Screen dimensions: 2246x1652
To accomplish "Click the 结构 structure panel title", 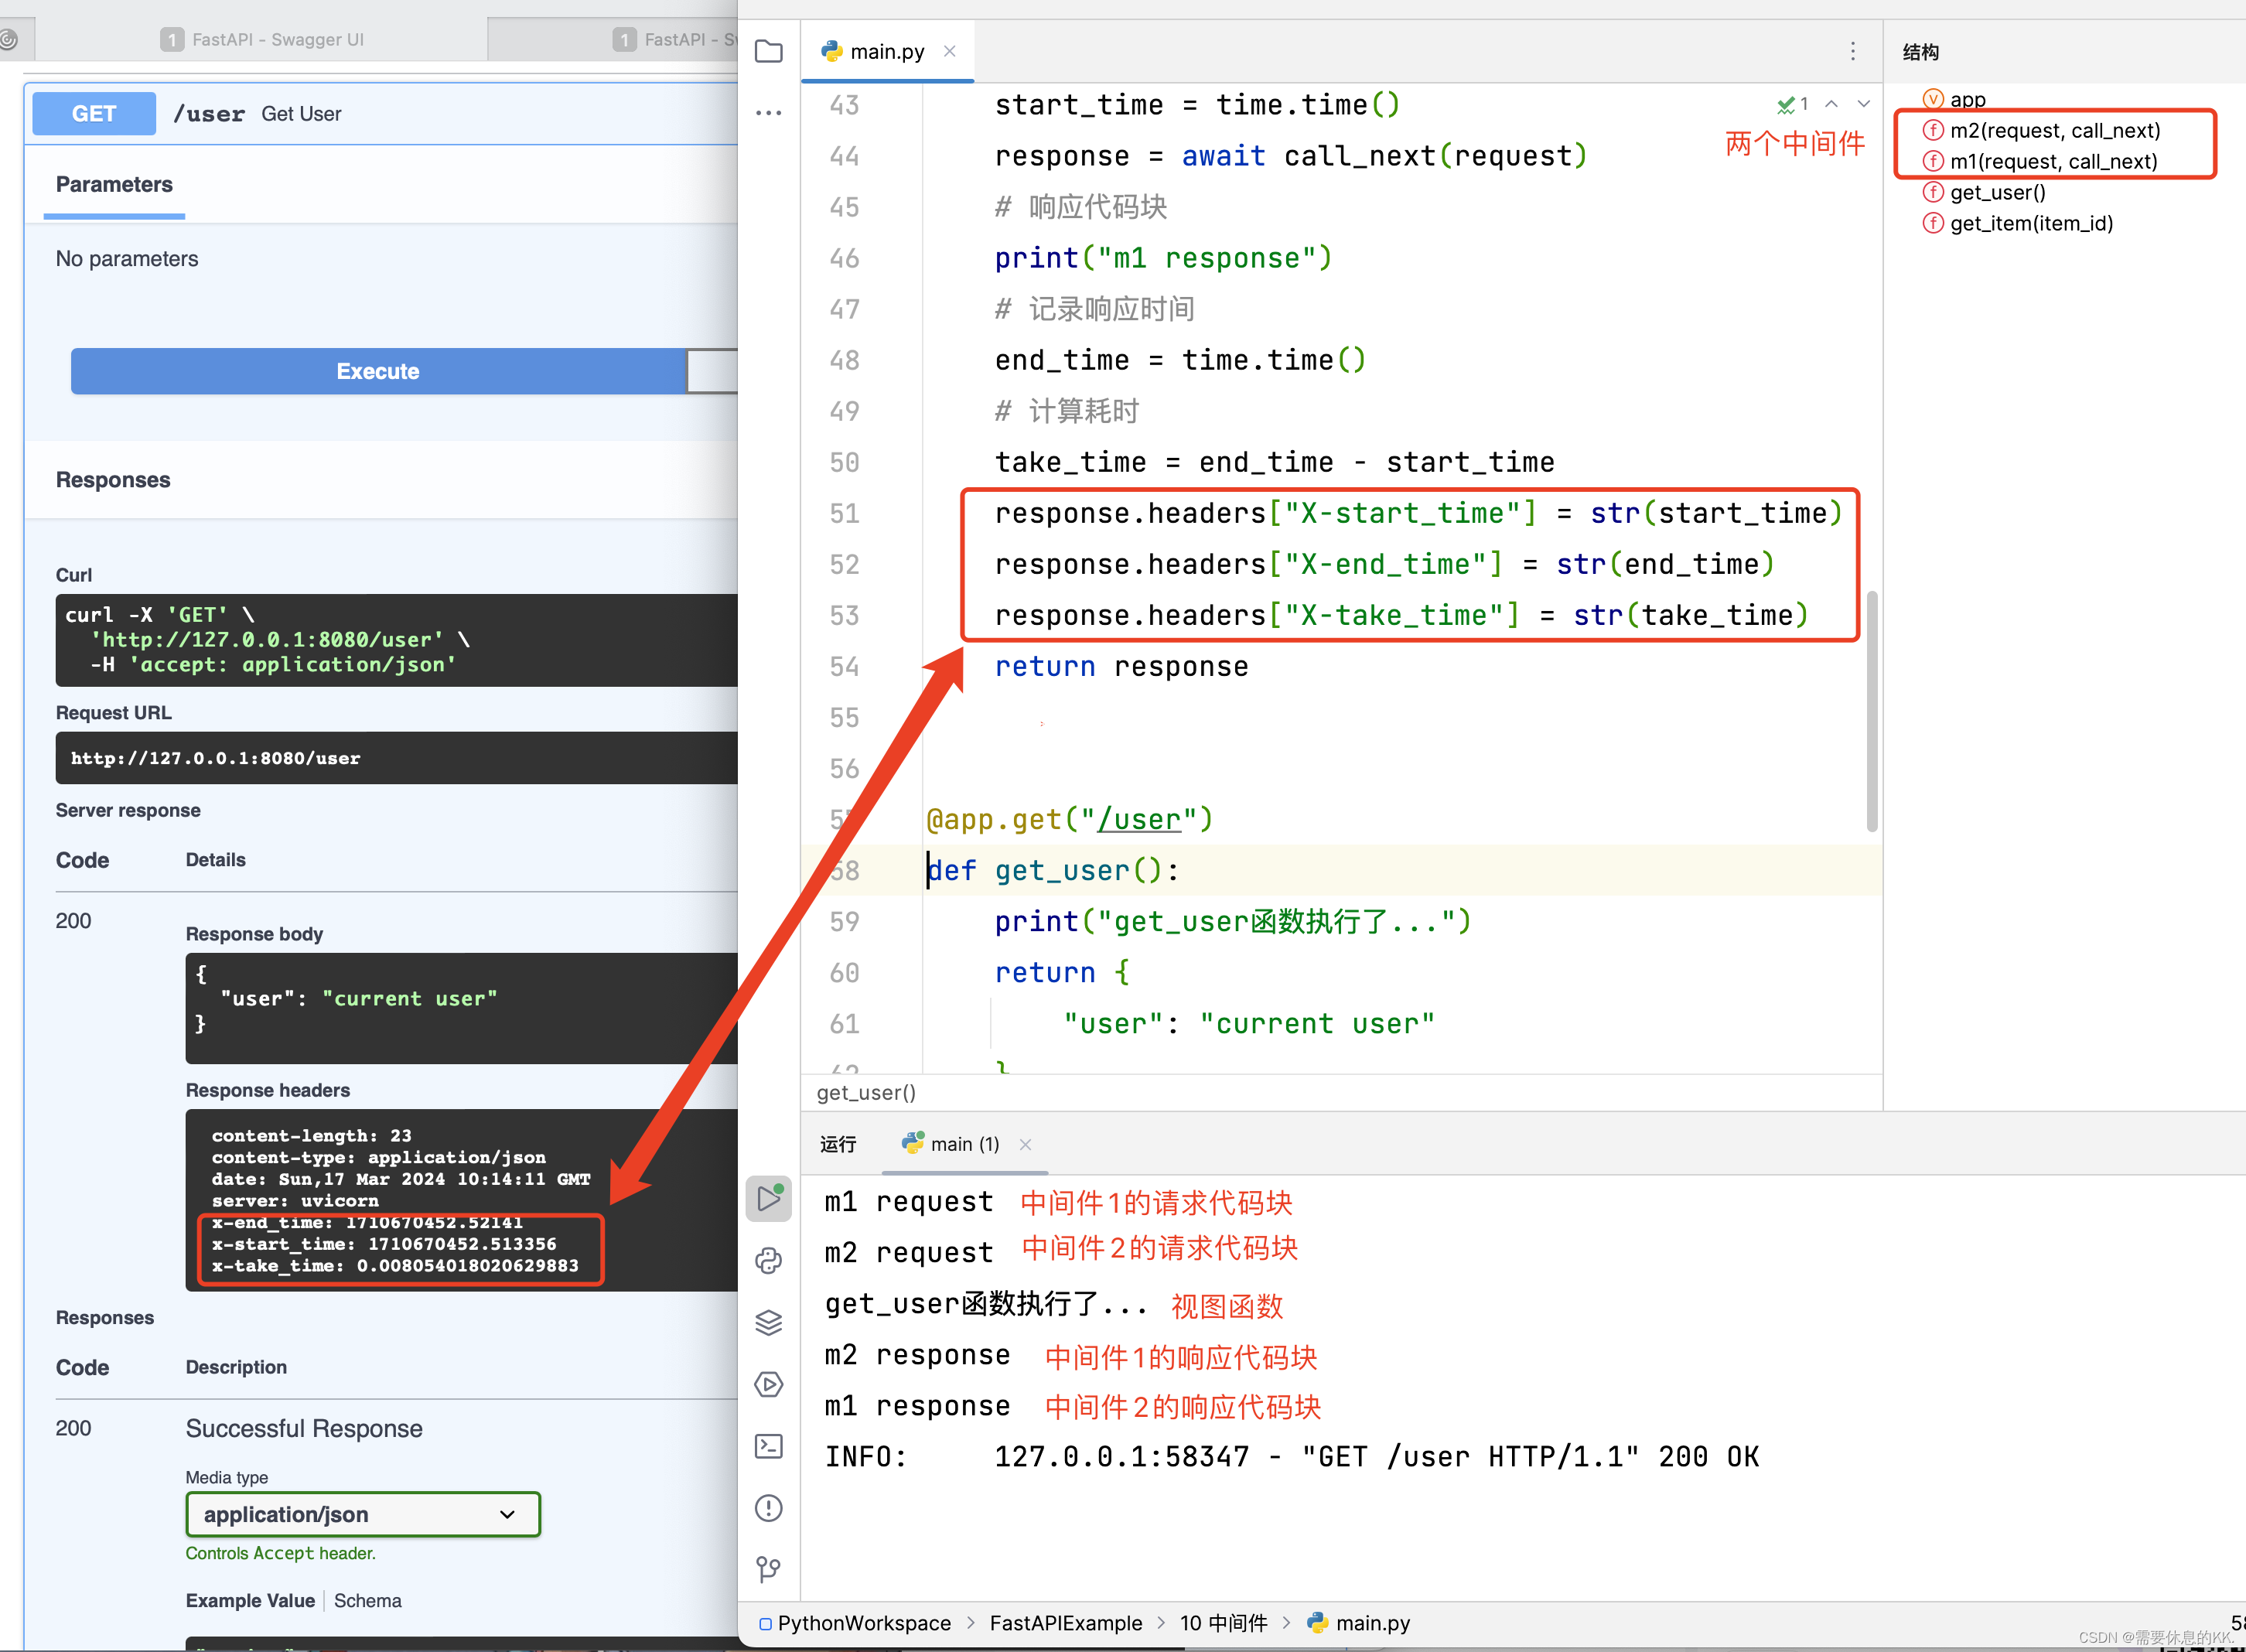I will point(1920,52).
